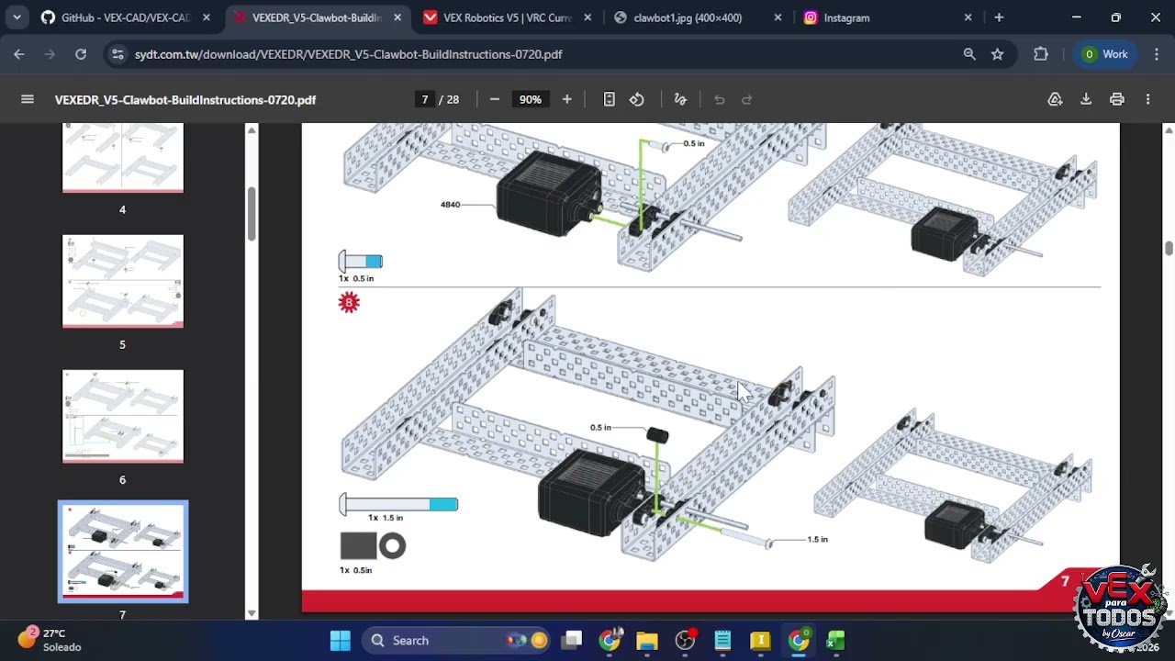Click the thumbnail panel scroll down arrow

click(252, 612)
